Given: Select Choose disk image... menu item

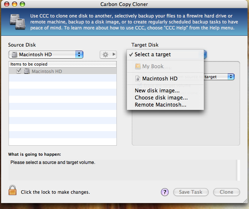Looking at the screenshot, I should [x=165, y=98].
